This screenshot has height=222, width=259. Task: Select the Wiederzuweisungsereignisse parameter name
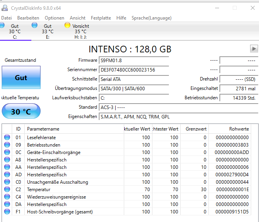[56, 197]
